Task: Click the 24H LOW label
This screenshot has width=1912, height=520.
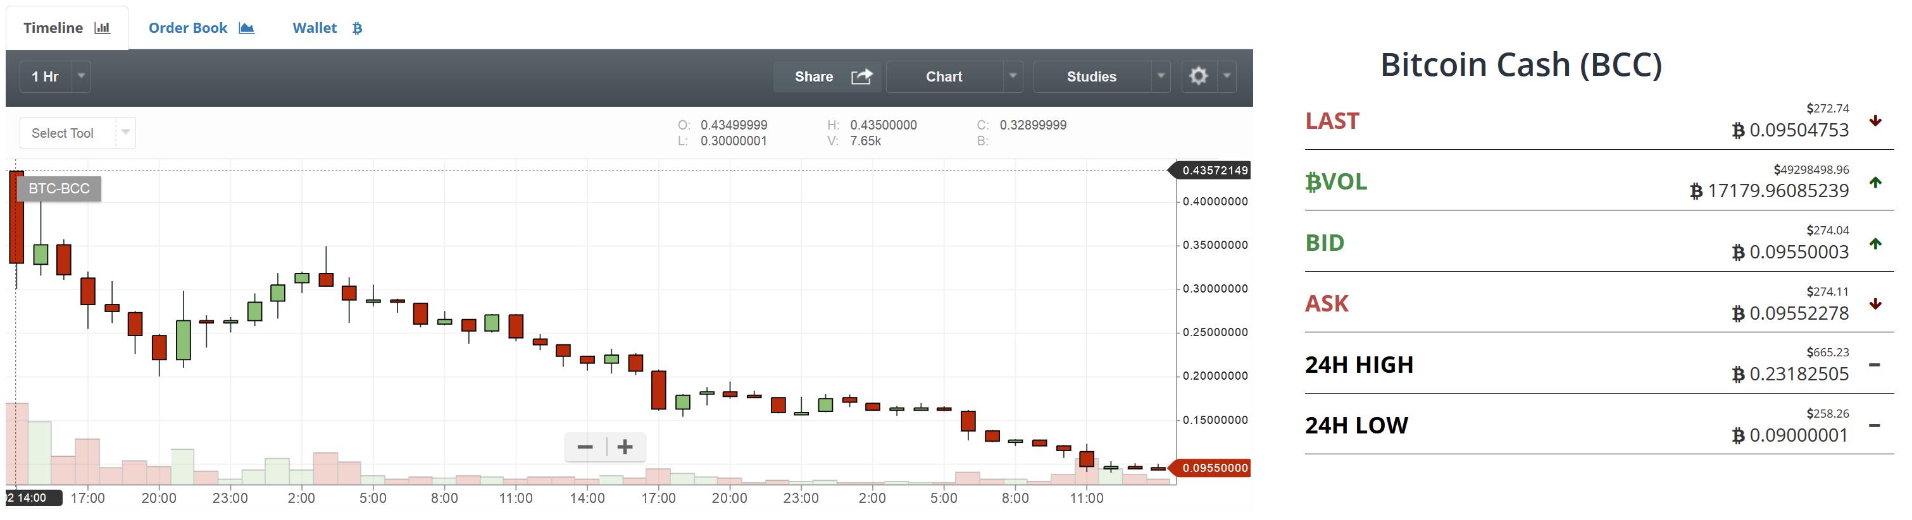Action: point(1357,425)
